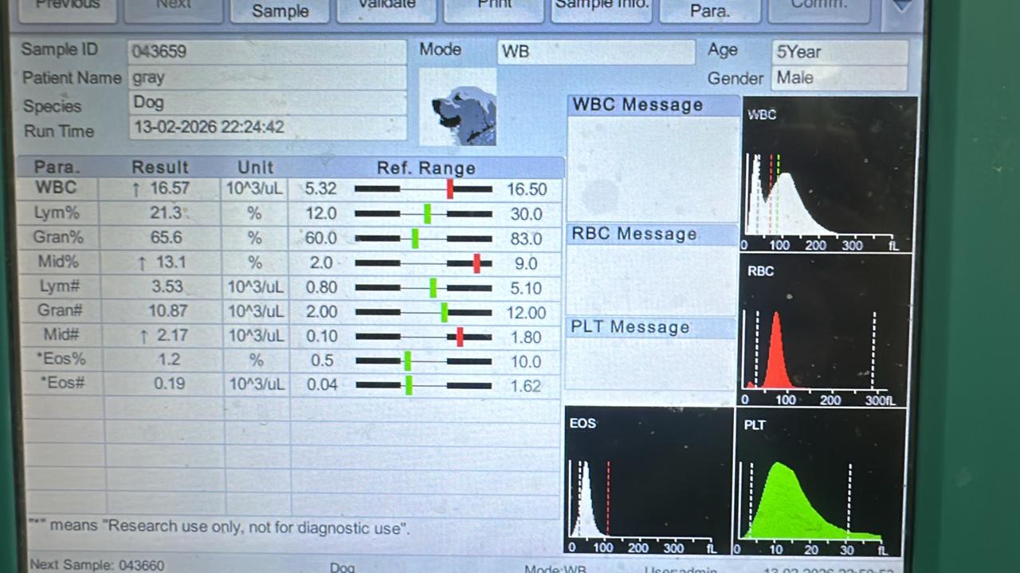Click the red WBC reference range indicator
Image resolution: width=1020 pixels, height=573 pixels.
click(450, 189)
